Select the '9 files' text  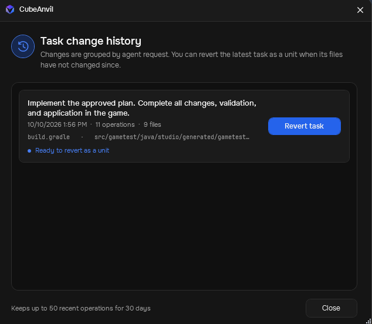[x=153, y=124]
